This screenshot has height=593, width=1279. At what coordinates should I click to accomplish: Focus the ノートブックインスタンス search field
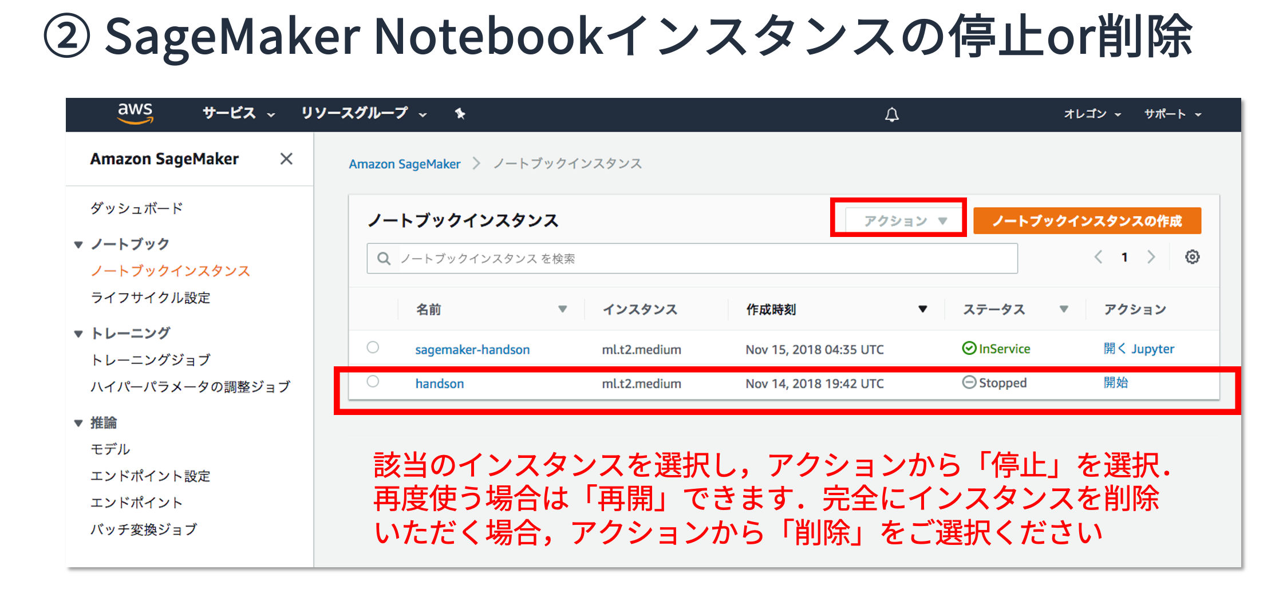tap(692, 259)
